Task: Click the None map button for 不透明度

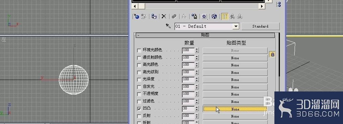Action: [x=235, y=94]
